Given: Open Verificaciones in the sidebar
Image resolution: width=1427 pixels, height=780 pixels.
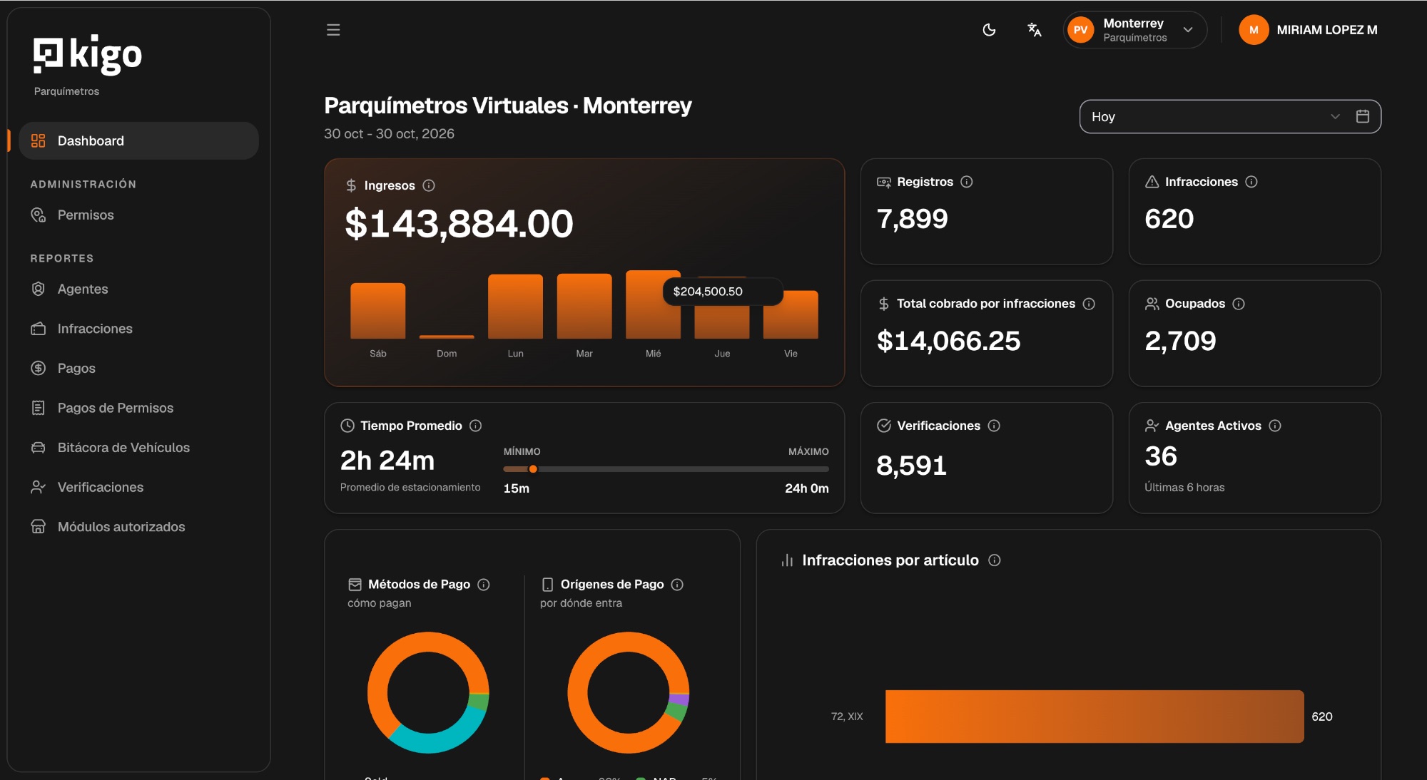Looking at the screenshot, I should pyautogui.click(x=138, y=487).
